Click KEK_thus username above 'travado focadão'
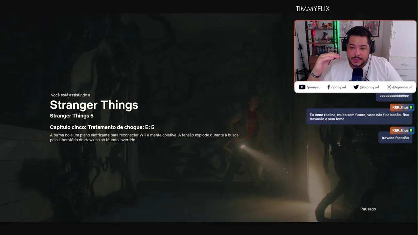Image resolution: width=418 pixels, height=235 pixels. pyautogui.click(x=400, y=130)
